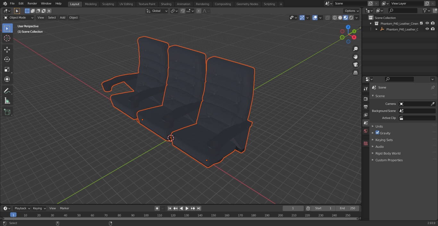Screen dimensions: 438x226
Task: Click the outliner search field
Action: point(403,11)
